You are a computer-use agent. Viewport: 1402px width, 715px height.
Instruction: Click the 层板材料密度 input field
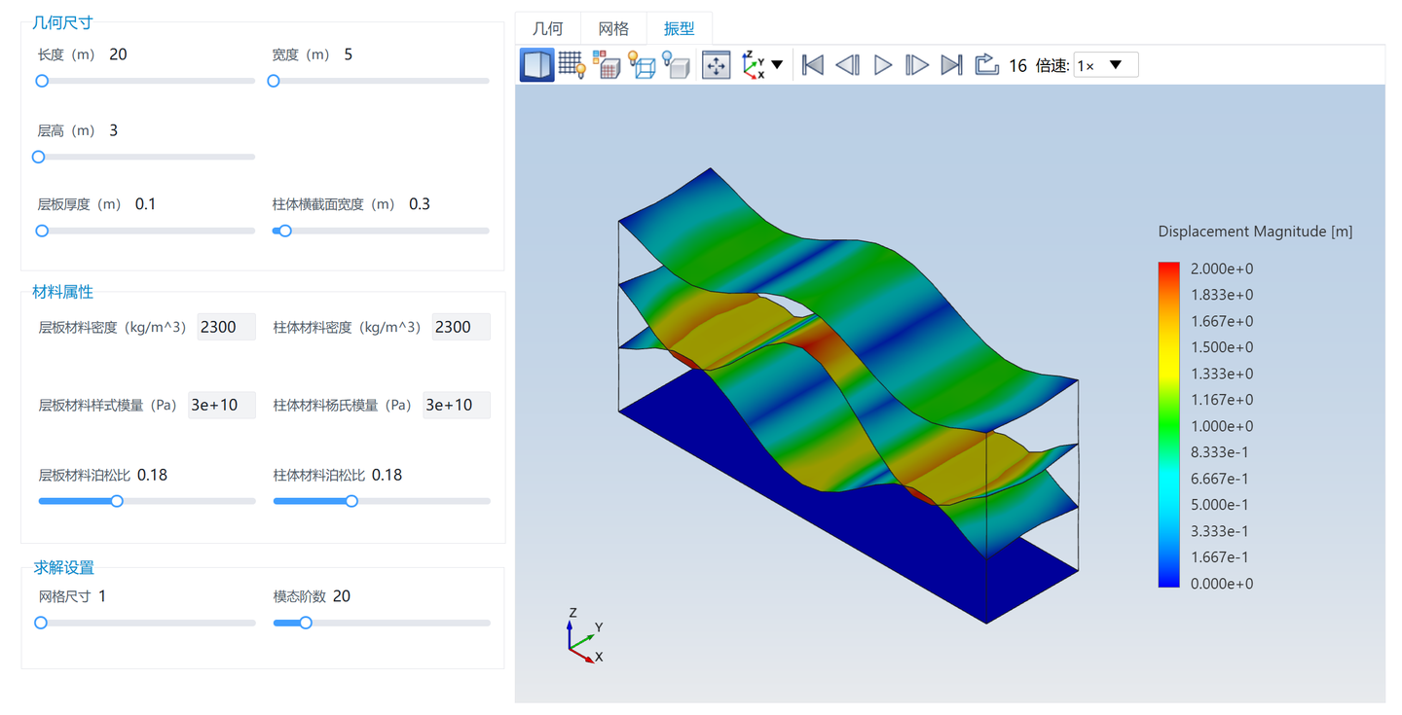(226, 328)
